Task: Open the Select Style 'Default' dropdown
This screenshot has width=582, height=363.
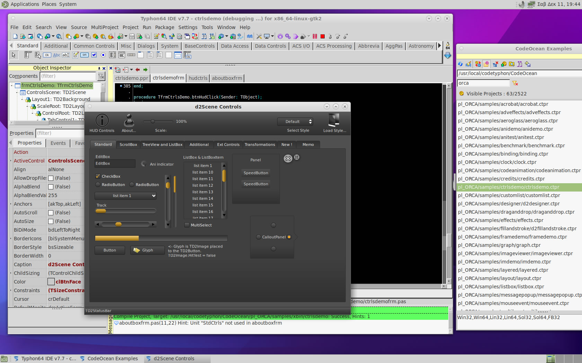Action: click(x=295, y=121)
